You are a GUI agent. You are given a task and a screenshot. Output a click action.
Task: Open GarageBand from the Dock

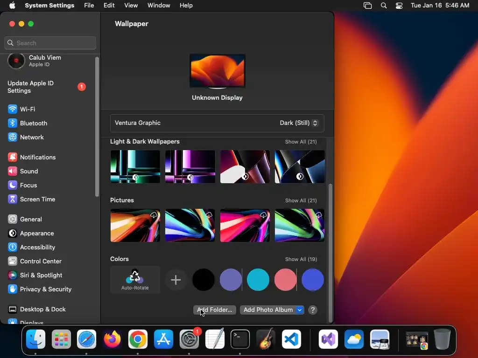tap(266, 339)
